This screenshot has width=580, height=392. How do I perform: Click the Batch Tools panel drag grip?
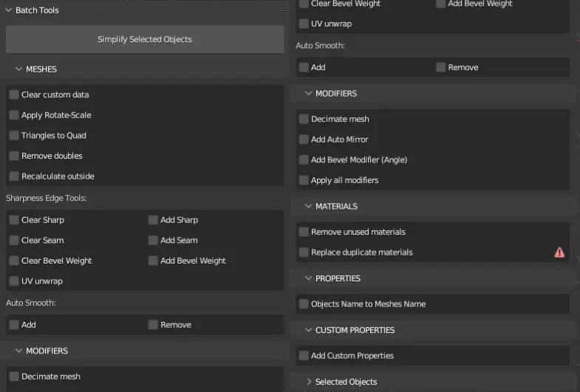coord(282,10)
